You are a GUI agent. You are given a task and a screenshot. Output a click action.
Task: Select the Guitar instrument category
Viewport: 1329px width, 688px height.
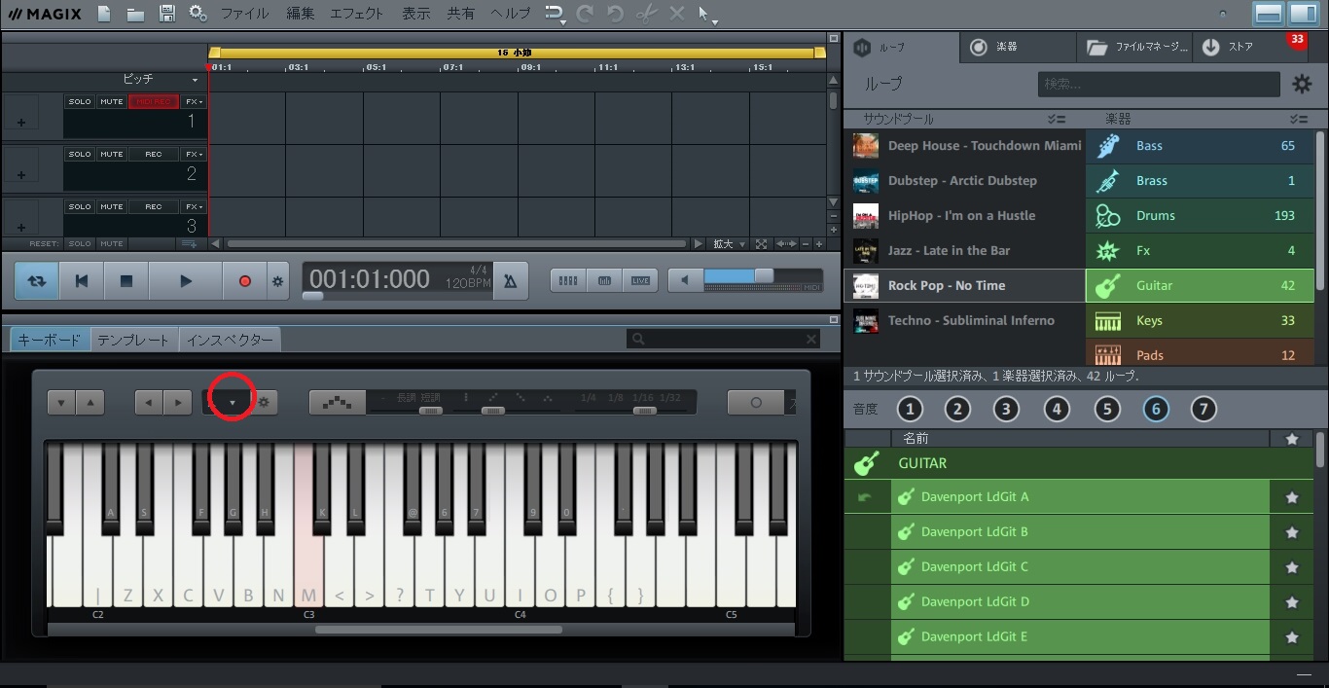point(1200,286)
